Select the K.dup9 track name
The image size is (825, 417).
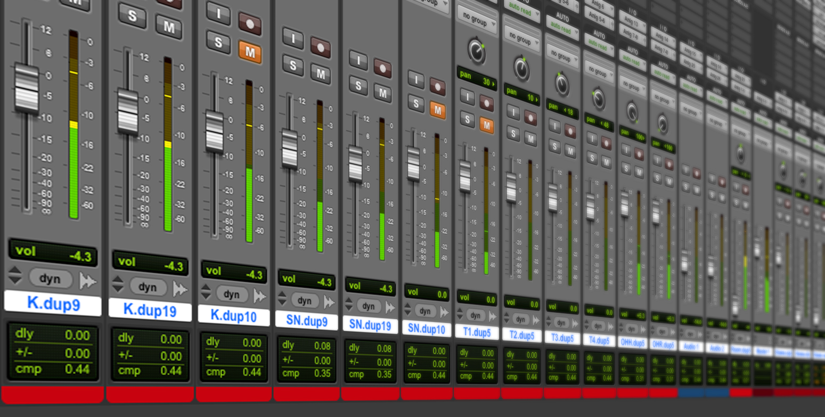tap(53, 304)
